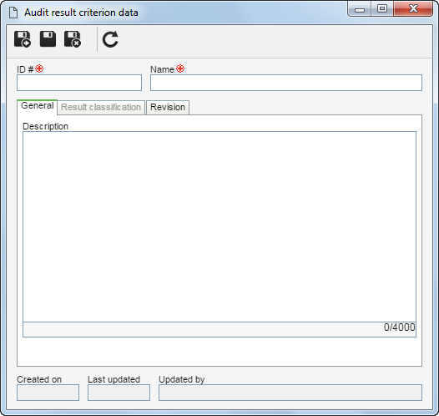The image size is (439, 416).
Task: Select the General tab
Action: 38,106
